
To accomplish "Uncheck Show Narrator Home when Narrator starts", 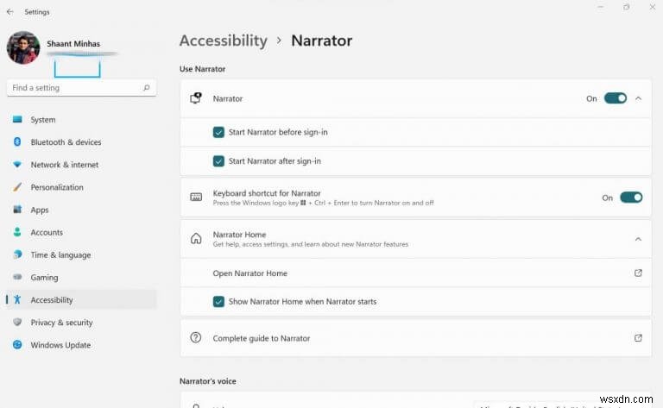I will (218, 302).
